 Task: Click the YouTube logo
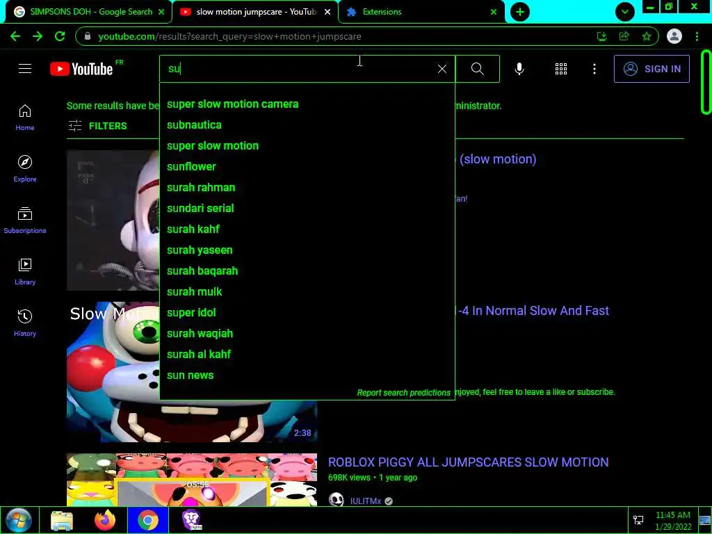click(x=82, y=69)
